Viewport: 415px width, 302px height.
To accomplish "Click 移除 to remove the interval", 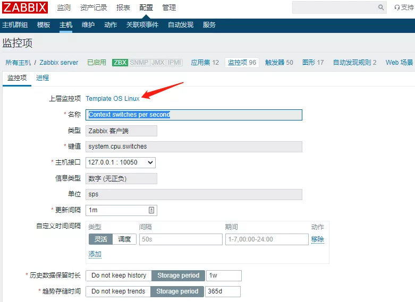I will 317,239.
